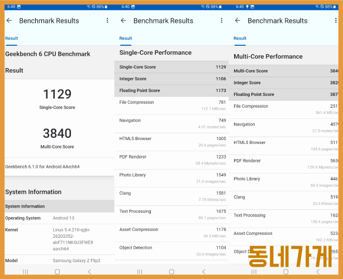Tap multi-core Clang 25.6 Klines row

coord(284,200)
